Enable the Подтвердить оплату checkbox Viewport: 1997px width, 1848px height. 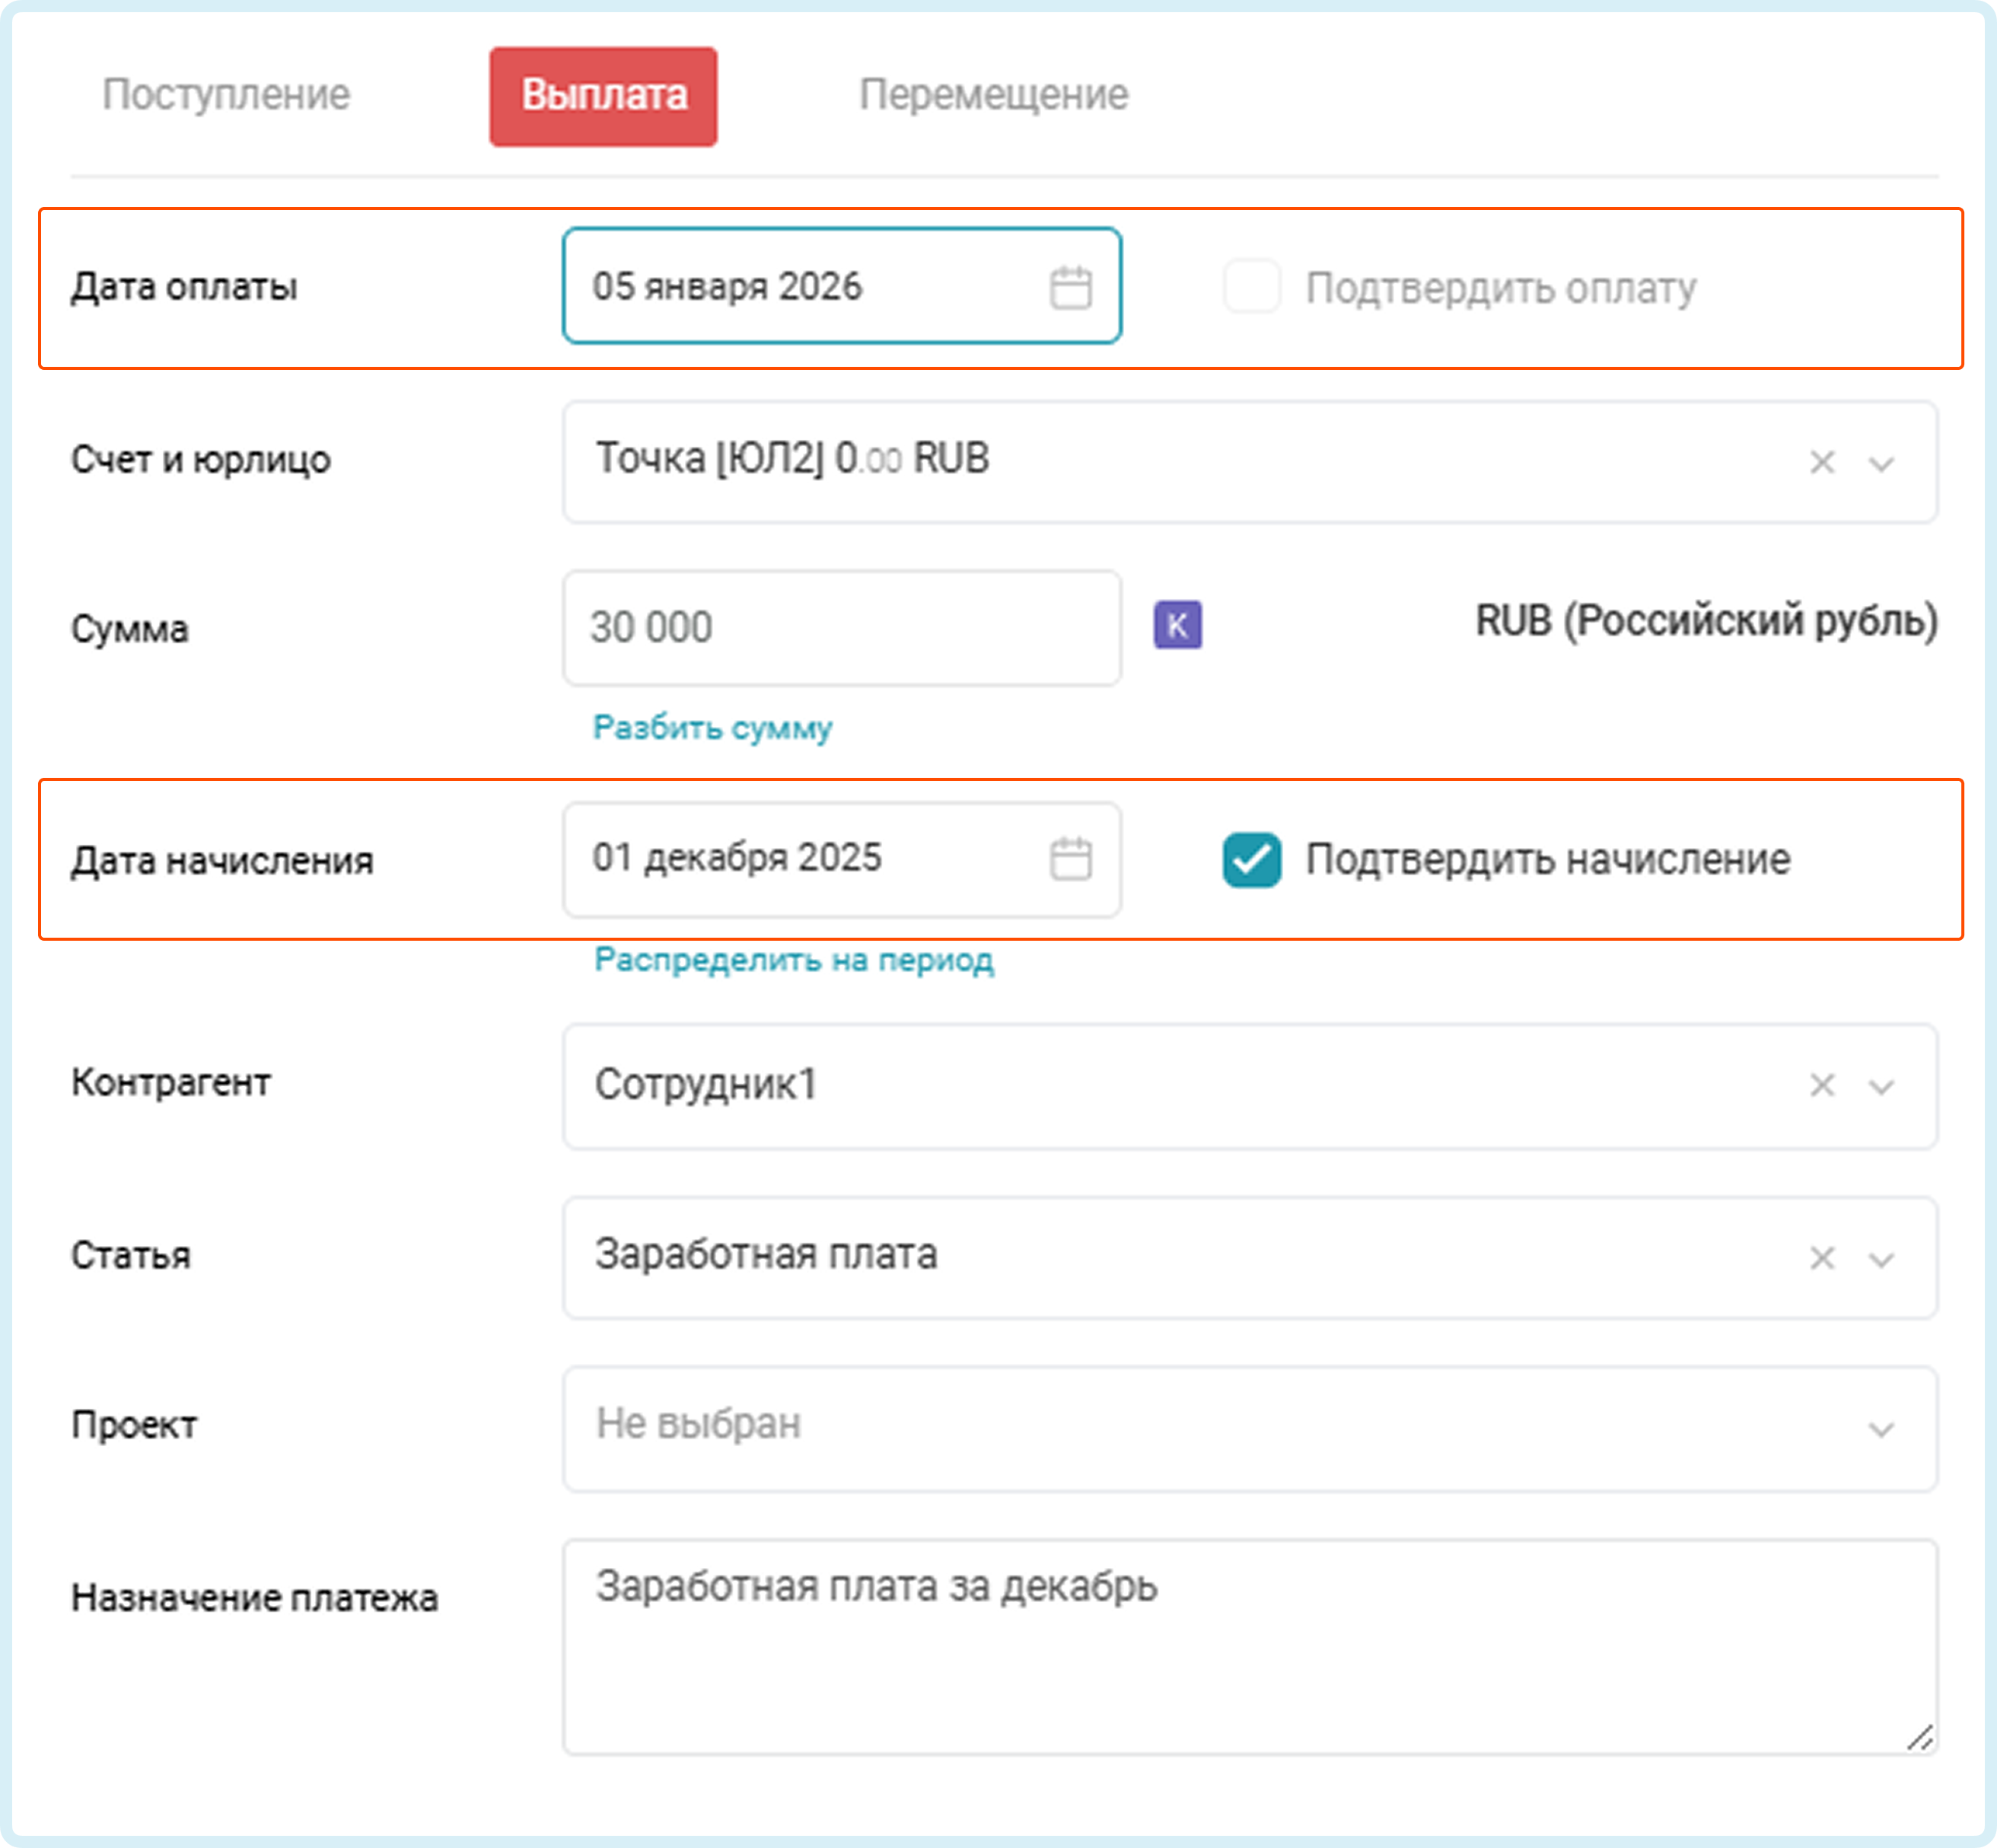(1252, 287)
